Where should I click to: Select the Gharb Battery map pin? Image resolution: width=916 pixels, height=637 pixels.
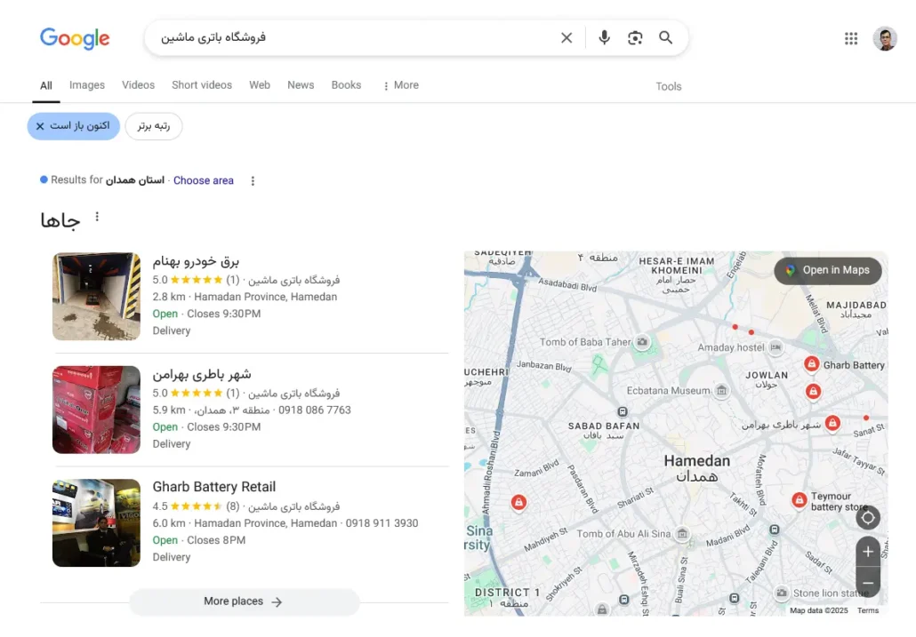point(811,364)
